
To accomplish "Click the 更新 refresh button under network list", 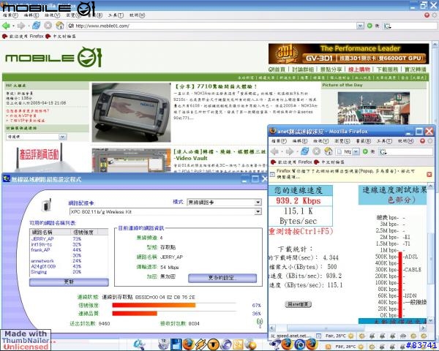I will pyautogui.click(x=69, y=281).
